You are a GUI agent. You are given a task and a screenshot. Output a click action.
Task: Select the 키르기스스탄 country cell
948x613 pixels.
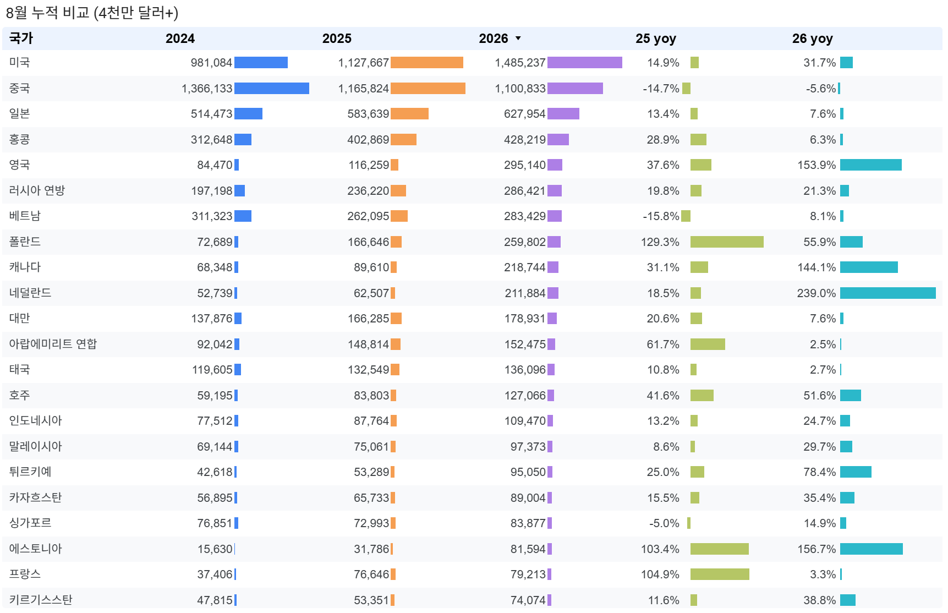(41, 600)
